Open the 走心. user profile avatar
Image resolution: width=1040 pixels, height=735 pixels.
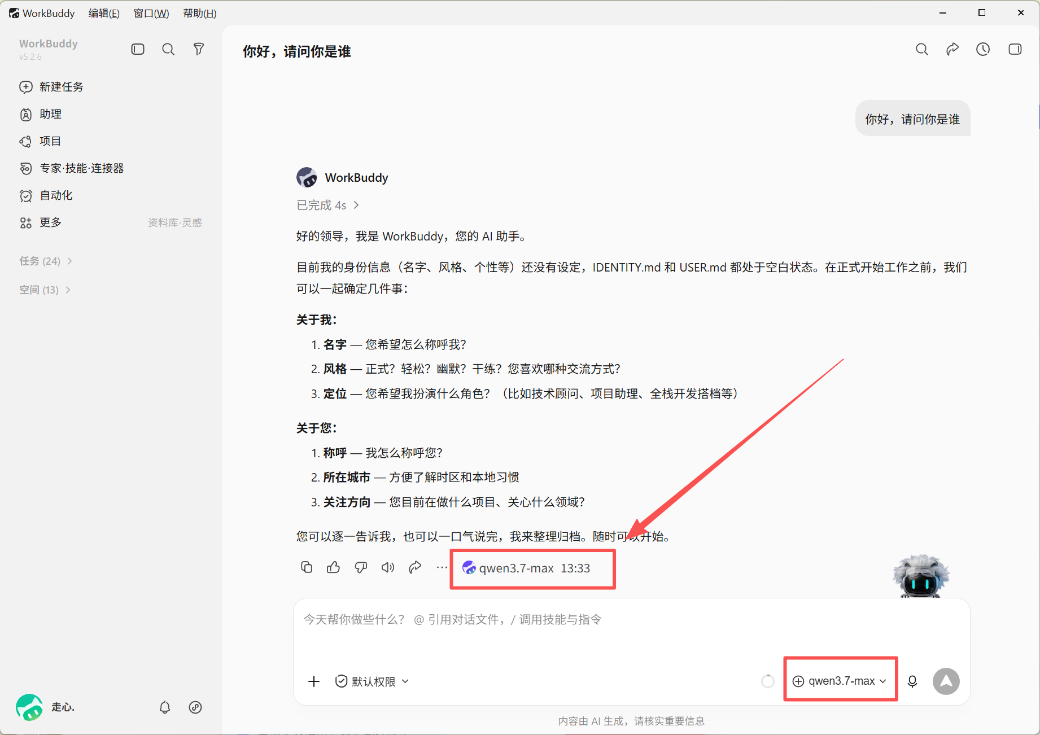(29, 707)
